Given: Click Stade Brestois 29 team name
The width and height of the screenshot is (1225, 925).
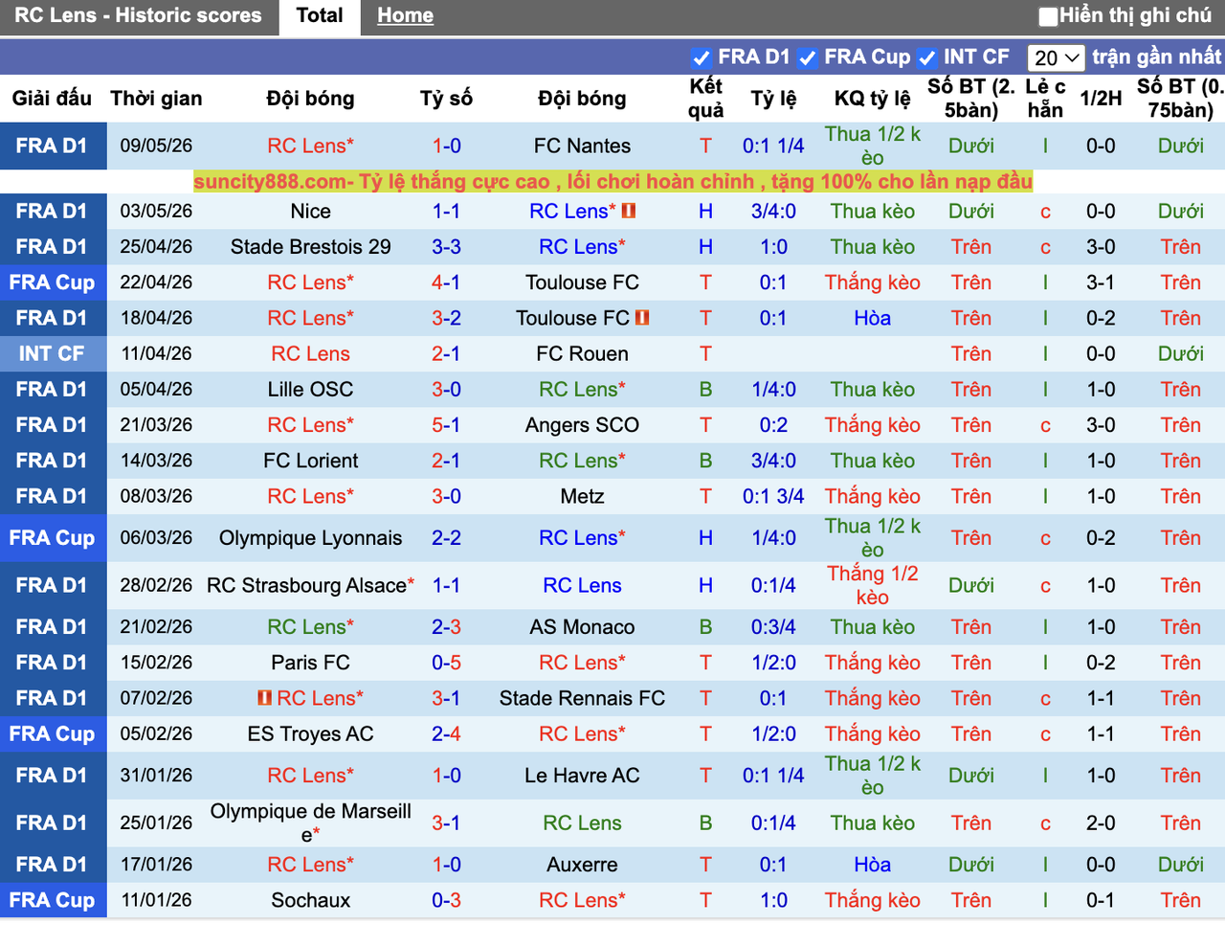Looking at the screenshot, I should pos(310,246).
